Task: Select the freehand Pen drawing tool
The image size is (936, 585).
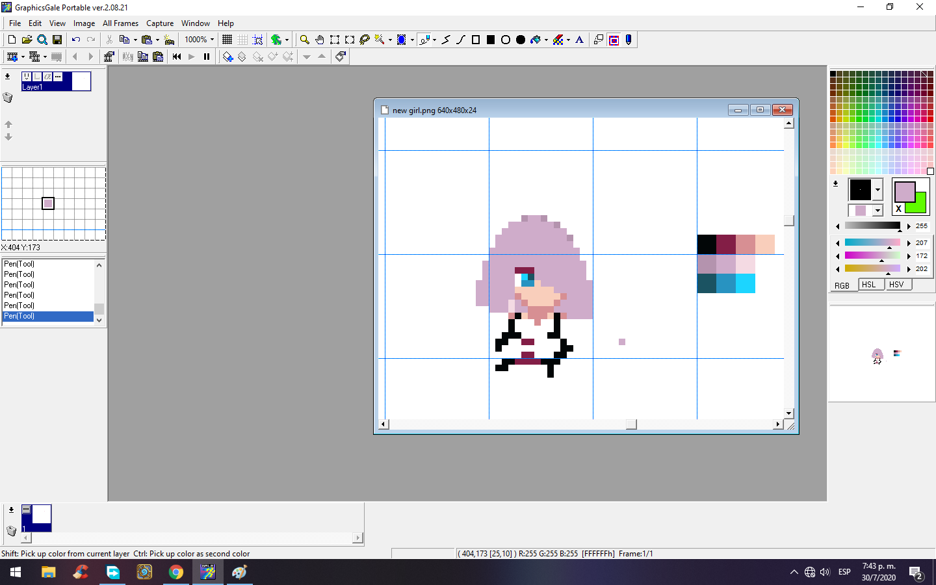Action: [x=424, y=40]
